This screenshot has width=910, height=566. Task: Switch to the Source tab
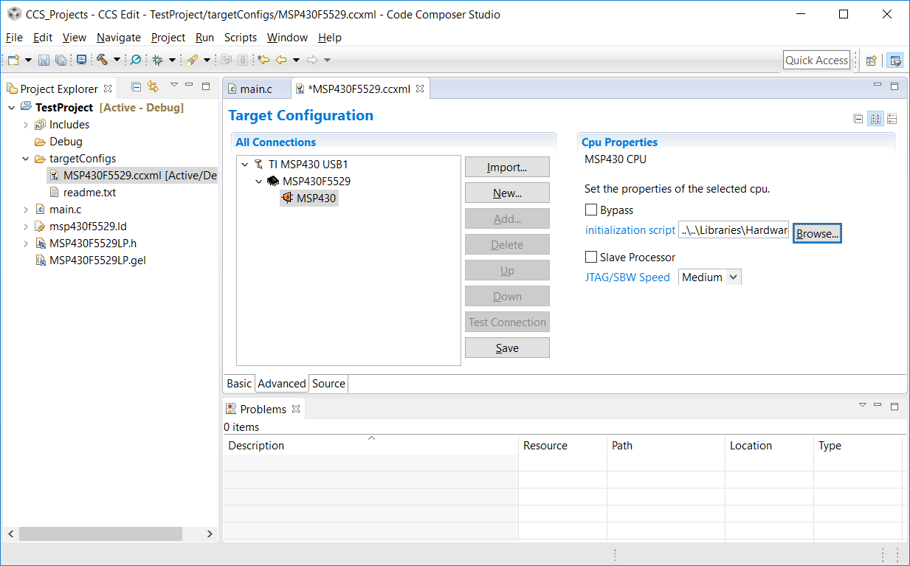328,384
